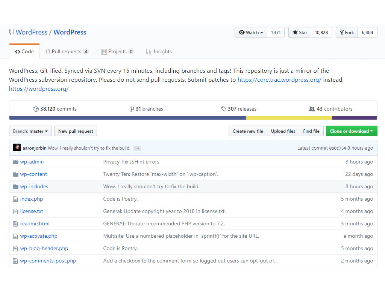Image resolution: width=385 pixels, height=288 pixels.
Task: Open the readme.html file
Action: pyautogui.click(x=35, y=224)
